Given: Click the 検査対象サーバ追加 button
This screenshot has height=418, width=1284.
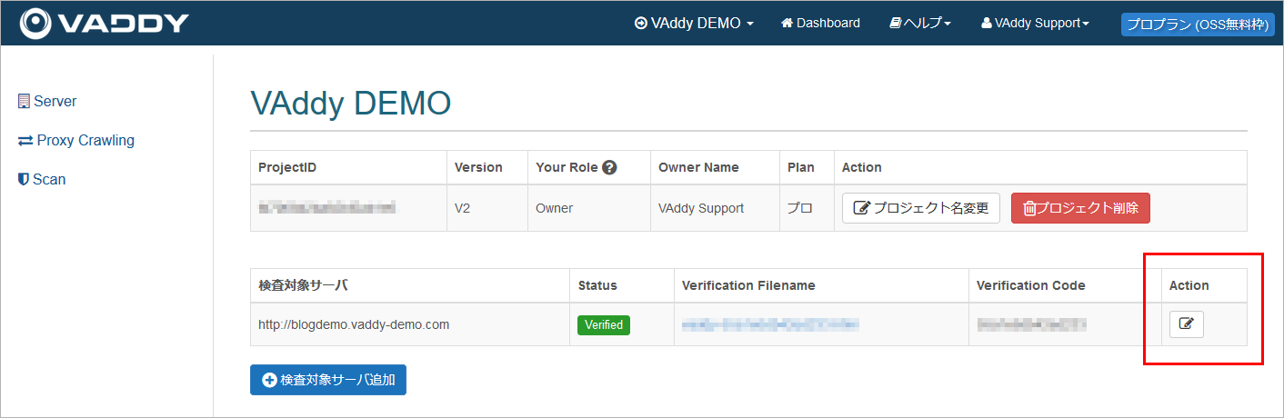Looking at the screenshot, I should 328,380.
